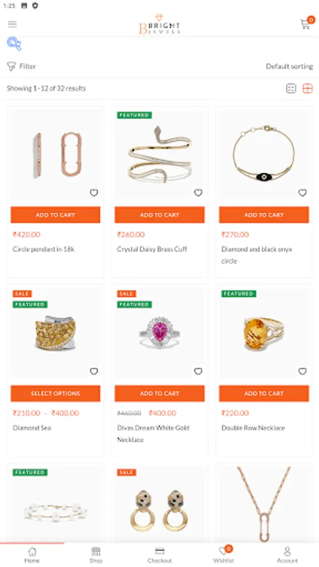Image resolution: width=319 pixels, height=567 pixels.
Task: Open the Wishlist tab
Action: (223, 554)
